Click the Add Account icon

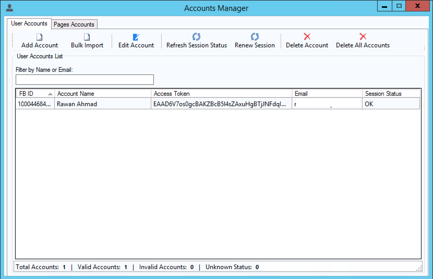(x=39, y=37)
